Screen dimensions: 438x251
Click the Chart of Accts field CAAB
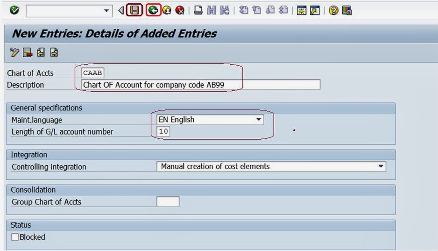point(93,73)
